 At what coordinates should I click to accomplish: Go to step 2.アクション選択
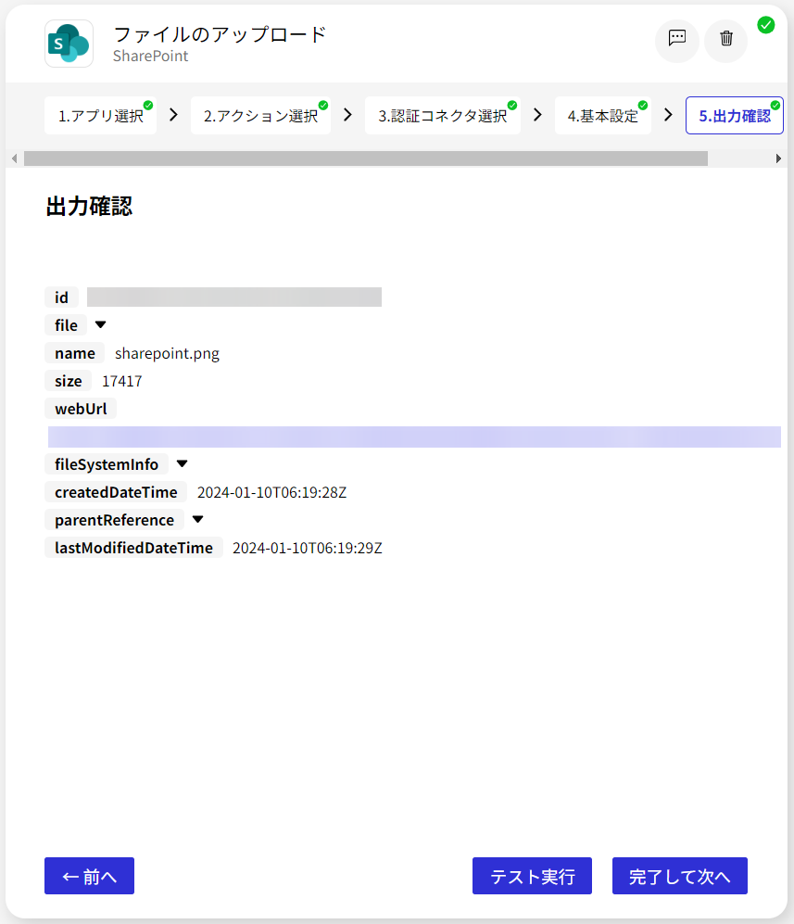pos(260,116)
